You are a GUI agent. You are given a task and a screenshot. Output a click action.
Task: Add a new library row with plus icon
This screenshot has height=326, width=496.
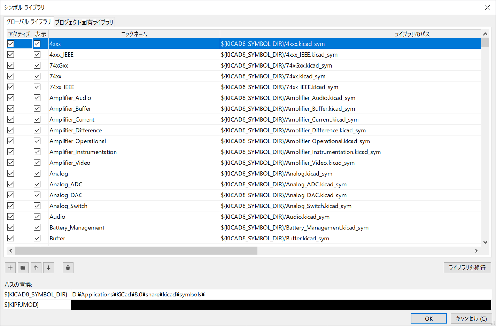[10, 268]
